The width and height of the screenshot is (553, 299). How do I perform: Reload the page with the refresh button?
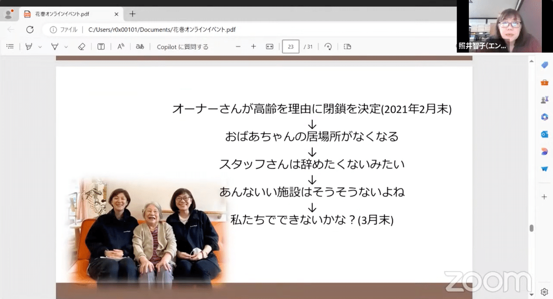coord(30,29)
